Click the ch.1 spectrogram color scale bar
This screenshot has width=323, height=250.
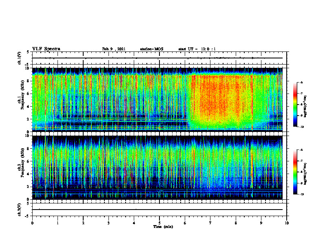pyautogui.click(x=295, y=105)
